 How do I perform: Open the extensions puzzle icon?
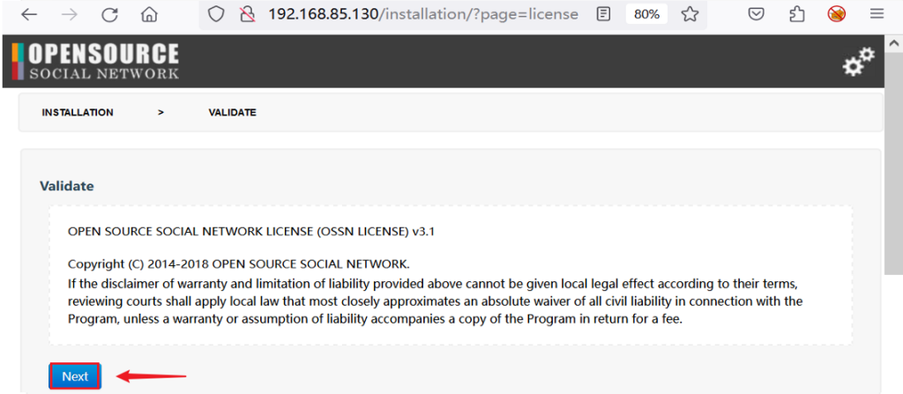[x=797, y=14]
